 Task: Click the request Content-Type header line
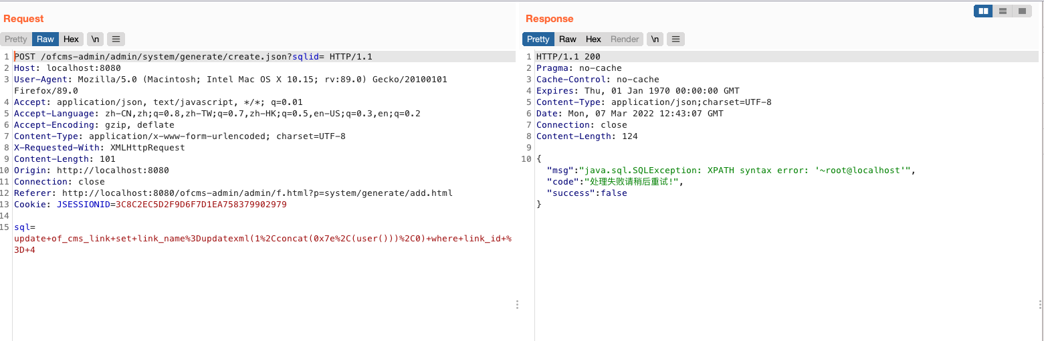click(x=180, y=136)
